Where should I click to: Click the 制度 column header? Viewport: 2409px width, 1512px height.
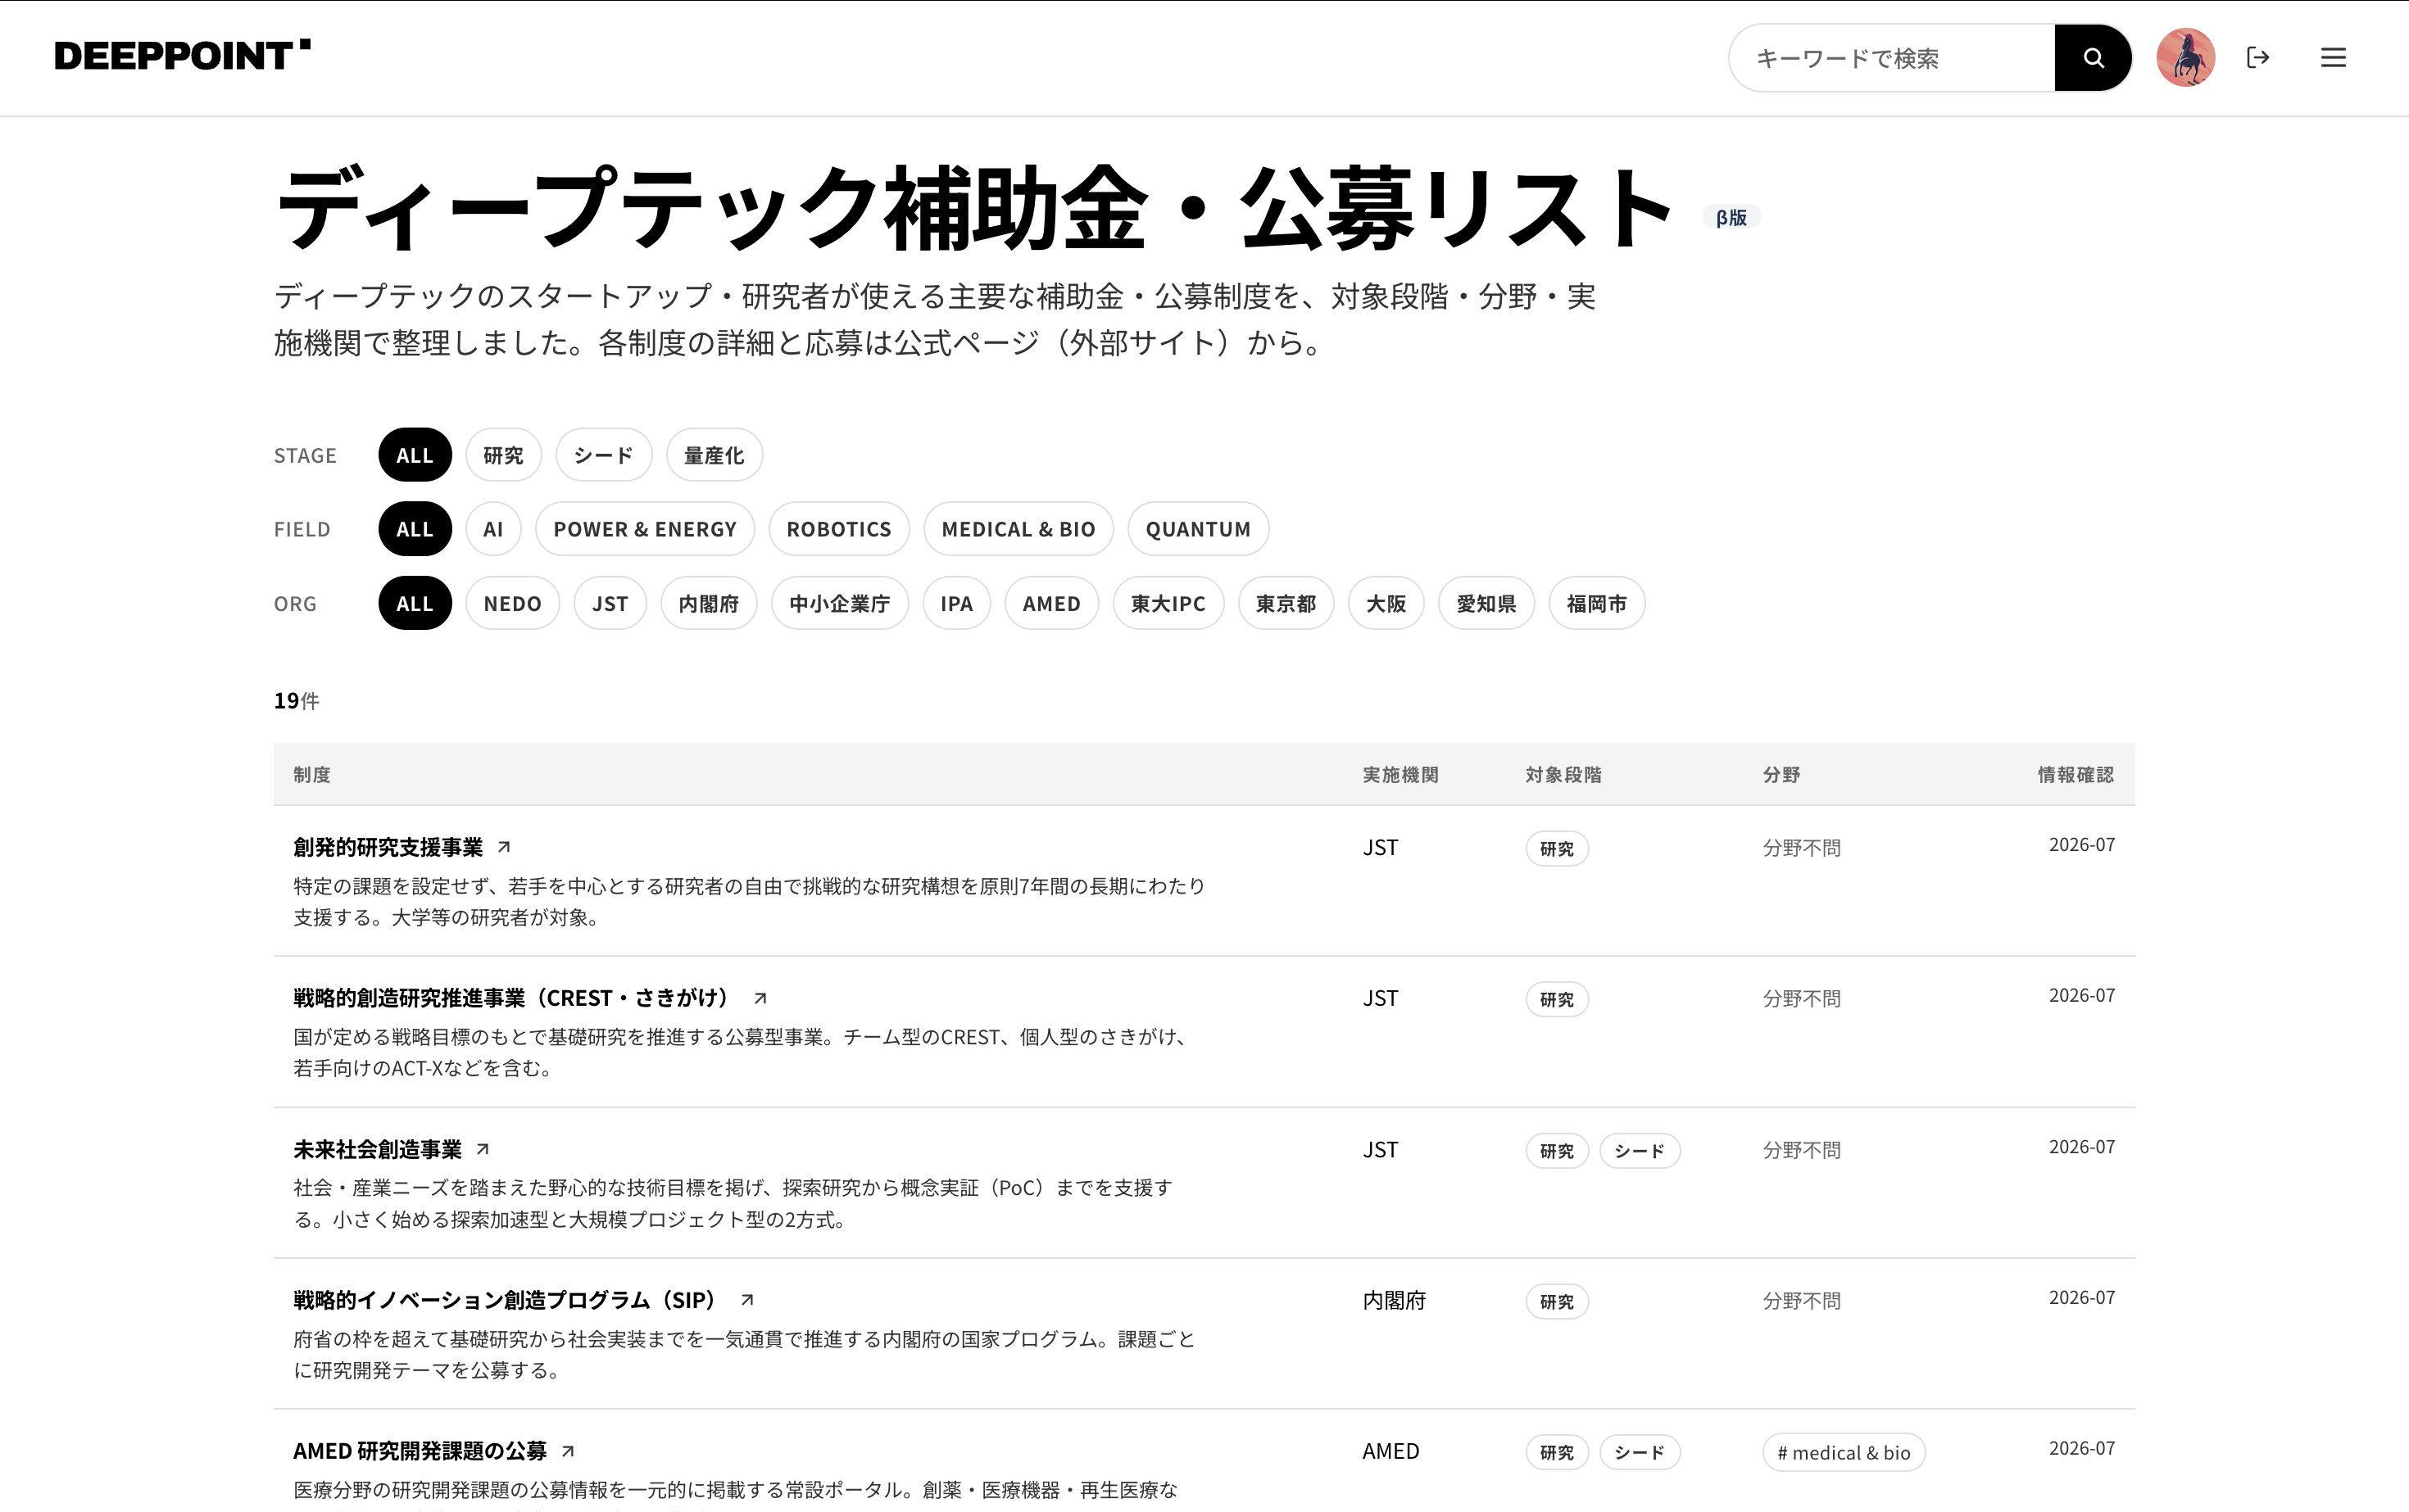pos(312,775)
